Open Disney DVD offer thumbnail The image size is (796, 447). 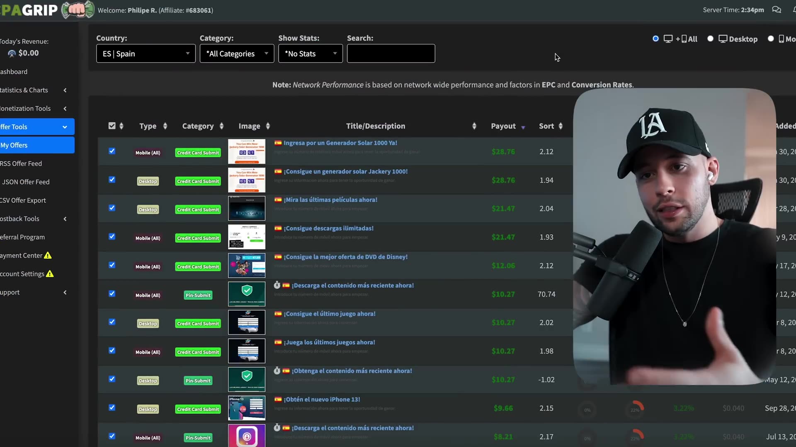tap(247, 265)
